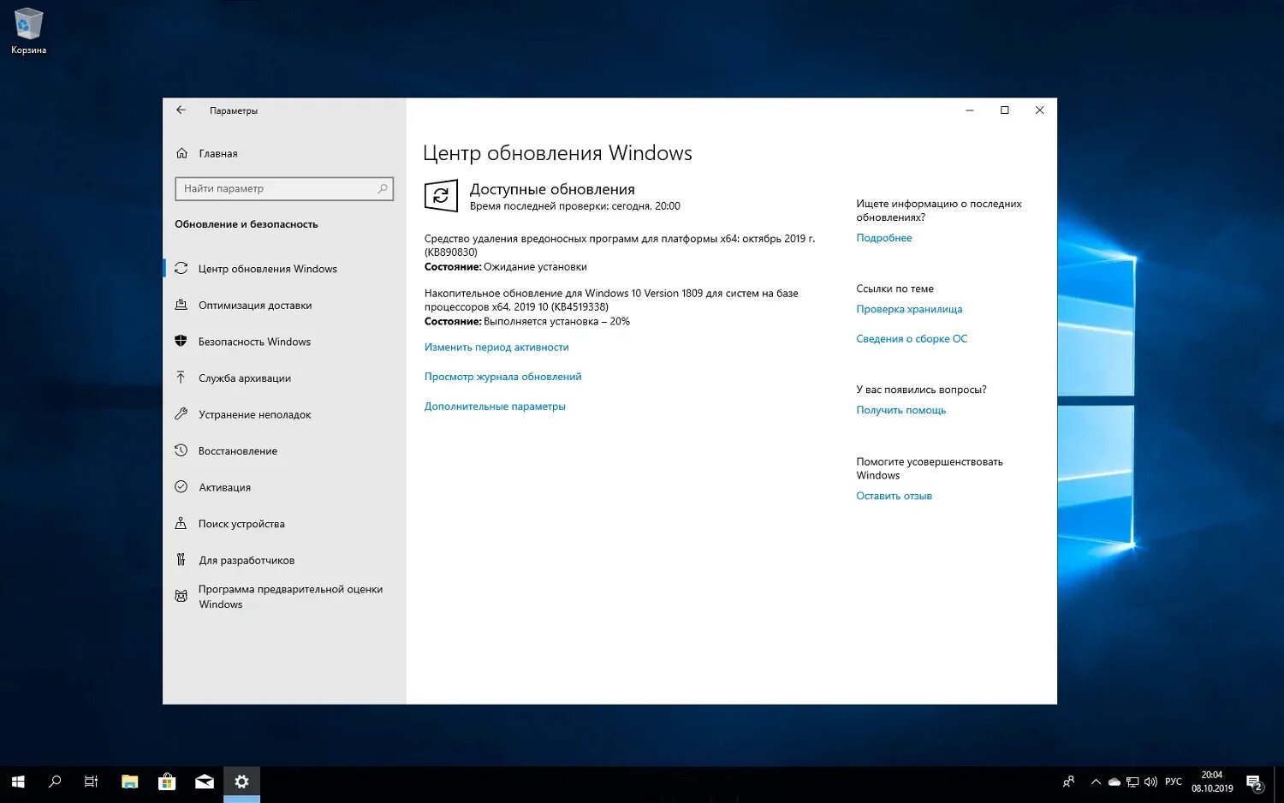Open Служба архивации section

244,378
